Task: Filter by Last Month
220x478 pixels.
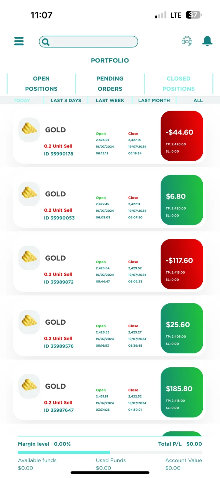Action: [x=154, y=100]
